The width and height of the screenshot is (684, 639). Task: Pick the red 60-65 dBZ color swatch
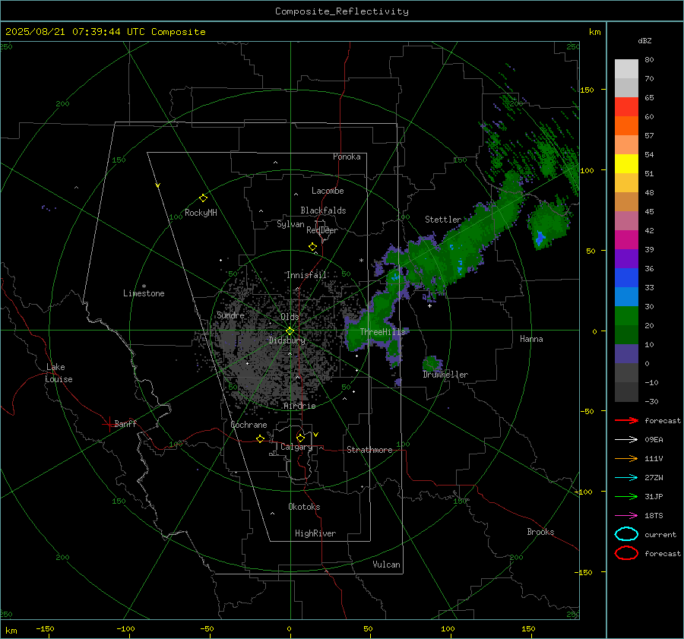[x=626, y=107]
